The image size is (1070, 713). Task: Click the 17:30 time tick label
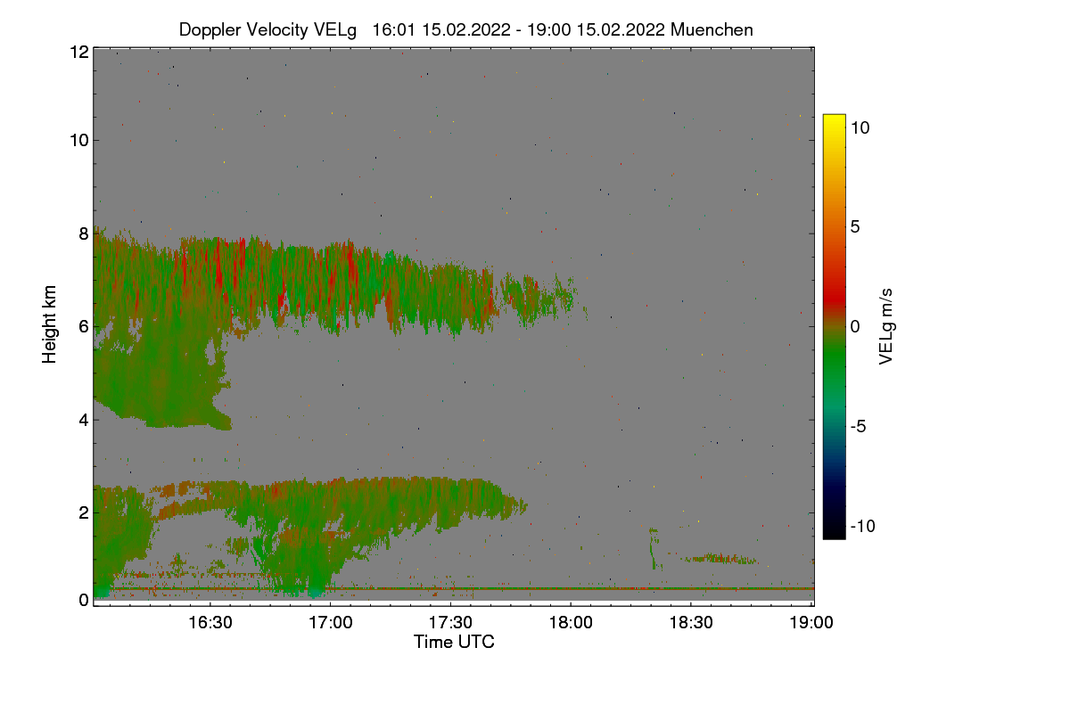(450, 622)
